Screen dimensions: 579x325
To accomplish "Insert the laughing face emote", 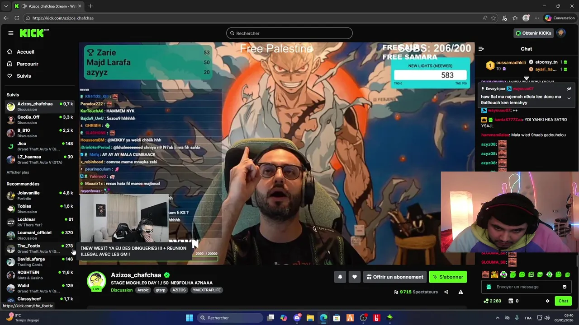I will 485,274.
